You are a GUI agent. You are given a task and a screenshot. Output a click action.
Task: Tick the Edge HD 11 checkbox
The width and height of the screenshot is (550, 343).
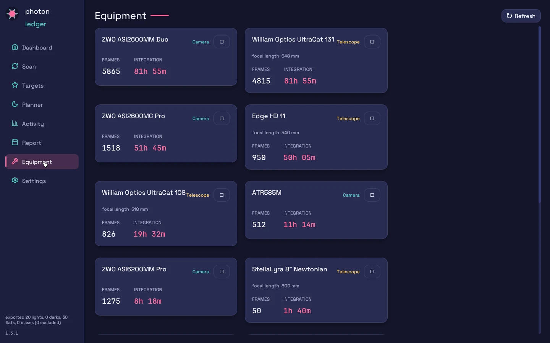click(372, 119)
